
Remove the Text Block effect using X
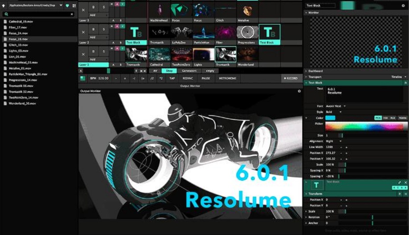pos(406,182)
